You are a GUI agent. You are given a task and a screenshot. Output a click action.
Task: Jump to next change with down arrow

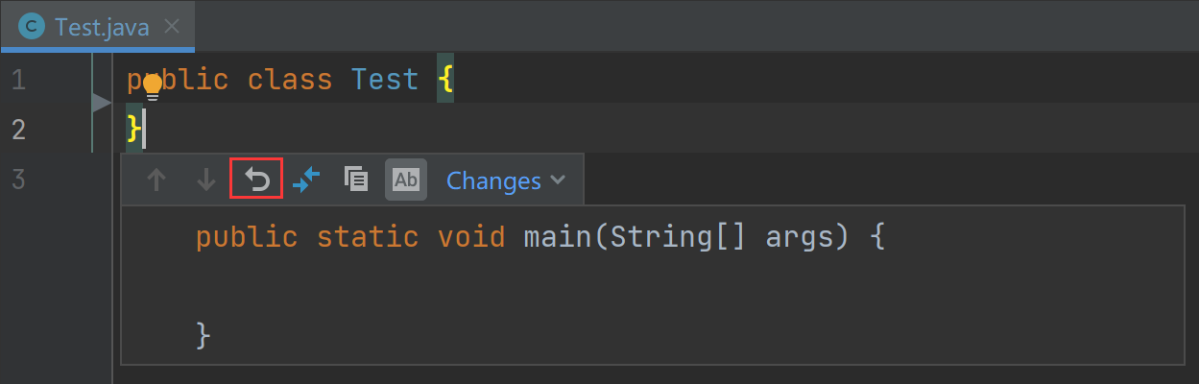[x=206, y=180]
